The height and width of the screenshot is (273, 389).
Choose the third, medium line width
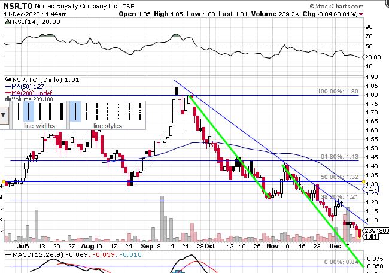point(39,111)
